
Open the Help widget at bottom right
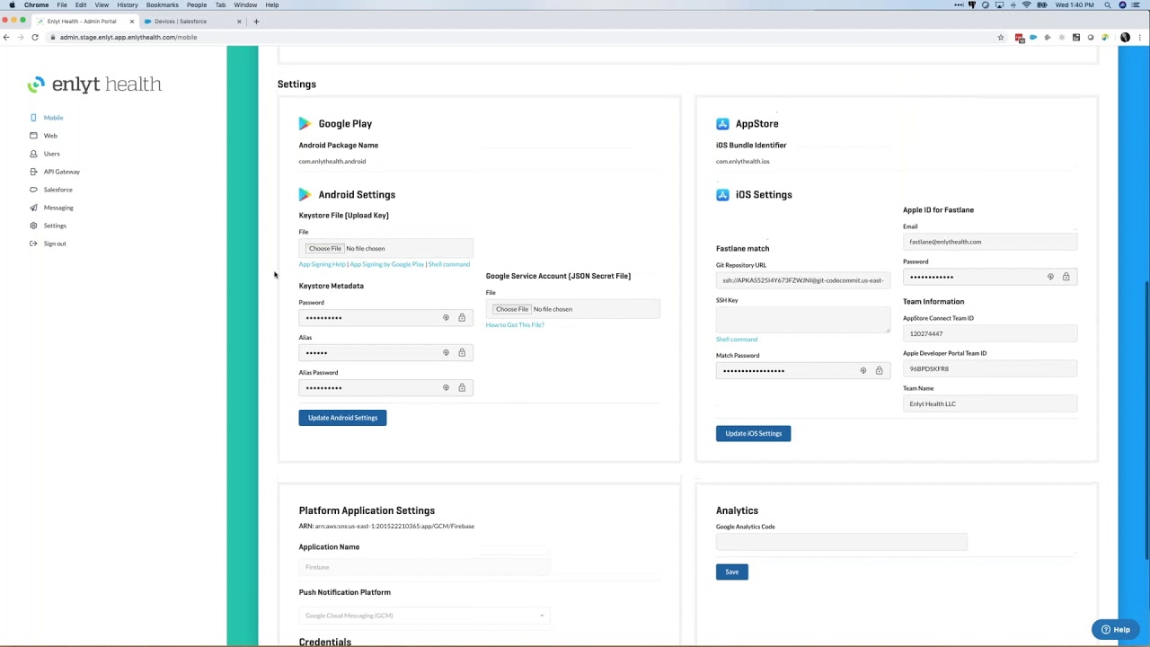pyautogui.click(x=1117, y=629)
